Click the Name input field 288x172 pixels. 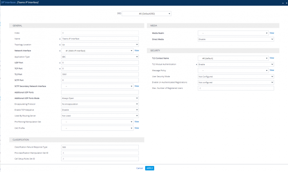pyautogui.click(x=100, y=39)
